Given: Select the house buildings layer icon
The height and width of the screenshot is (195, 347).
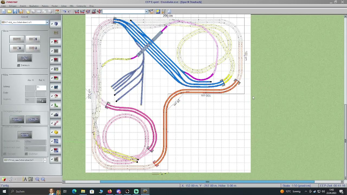Looking at the screenshot, I should [x=56, y=96].
